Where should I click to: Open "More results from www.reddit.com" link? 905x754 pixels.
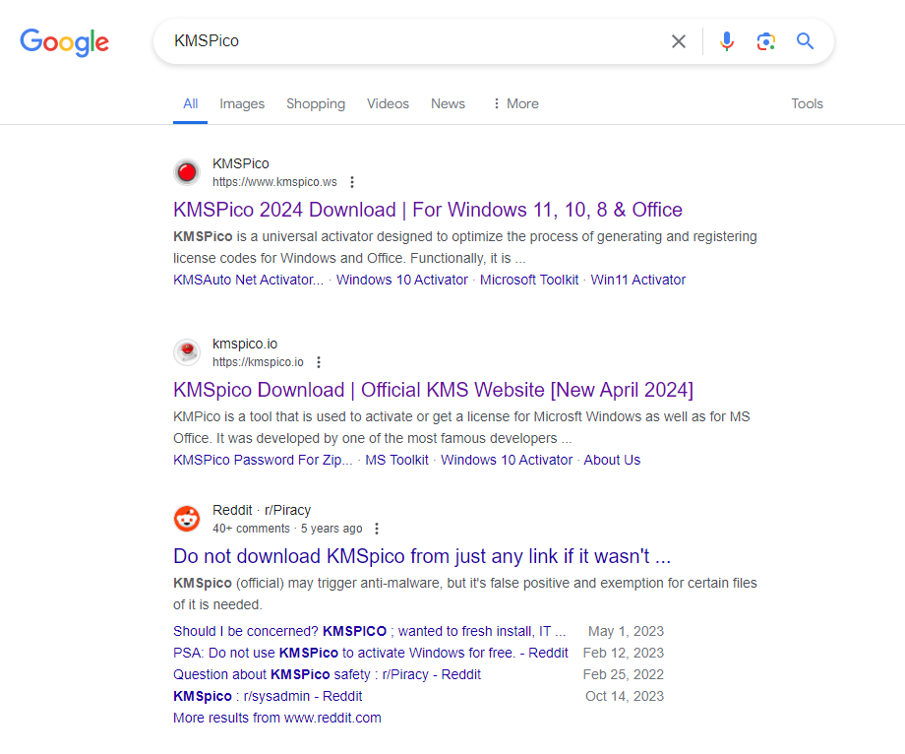tap(277, 718)
